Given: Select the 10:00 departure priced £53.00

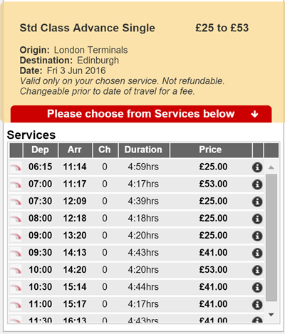Looking at the screenshot, I should point(137,270).
